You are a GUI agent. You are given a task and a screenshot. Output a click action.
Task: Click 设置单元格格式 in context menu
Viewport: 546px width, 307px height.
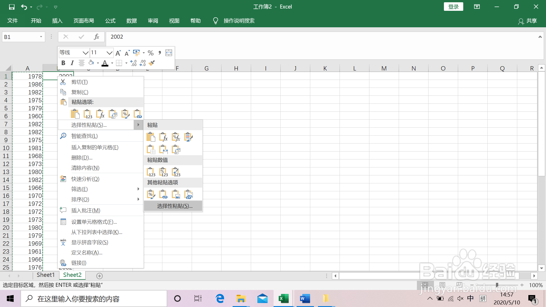94,222
